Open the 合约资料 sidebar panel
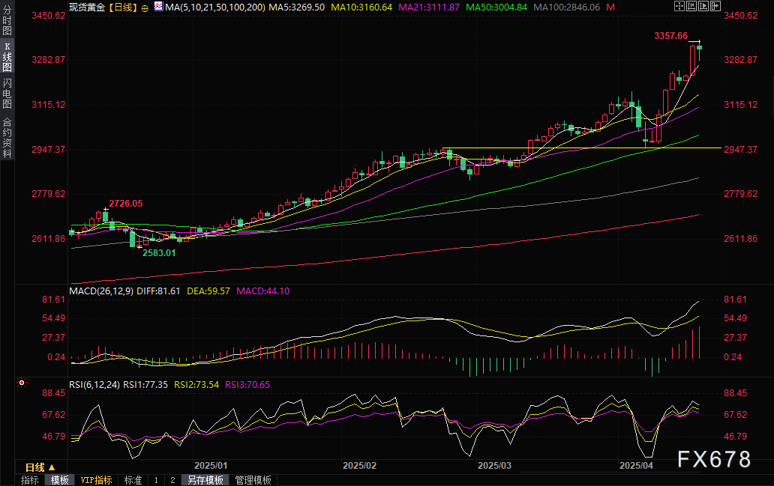 (x=7, y=137)
